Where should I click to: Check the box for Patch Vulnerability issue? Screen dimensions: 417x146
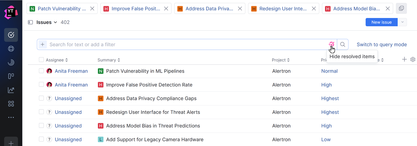(41, 71)
